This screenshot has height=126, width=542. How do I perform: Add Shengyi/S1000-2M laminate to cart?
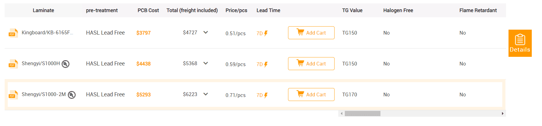coord(311,94)
